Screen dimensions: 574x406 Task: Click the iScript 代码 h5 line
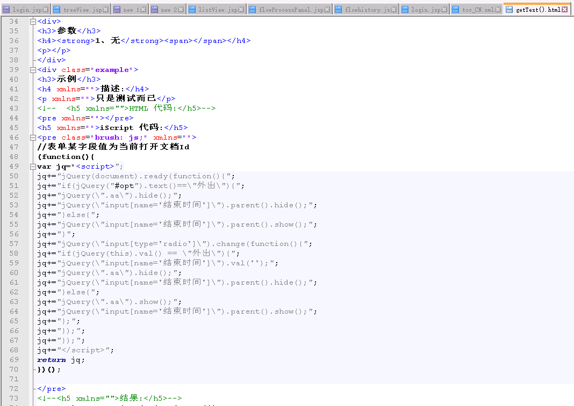click(x=112, y=128)
